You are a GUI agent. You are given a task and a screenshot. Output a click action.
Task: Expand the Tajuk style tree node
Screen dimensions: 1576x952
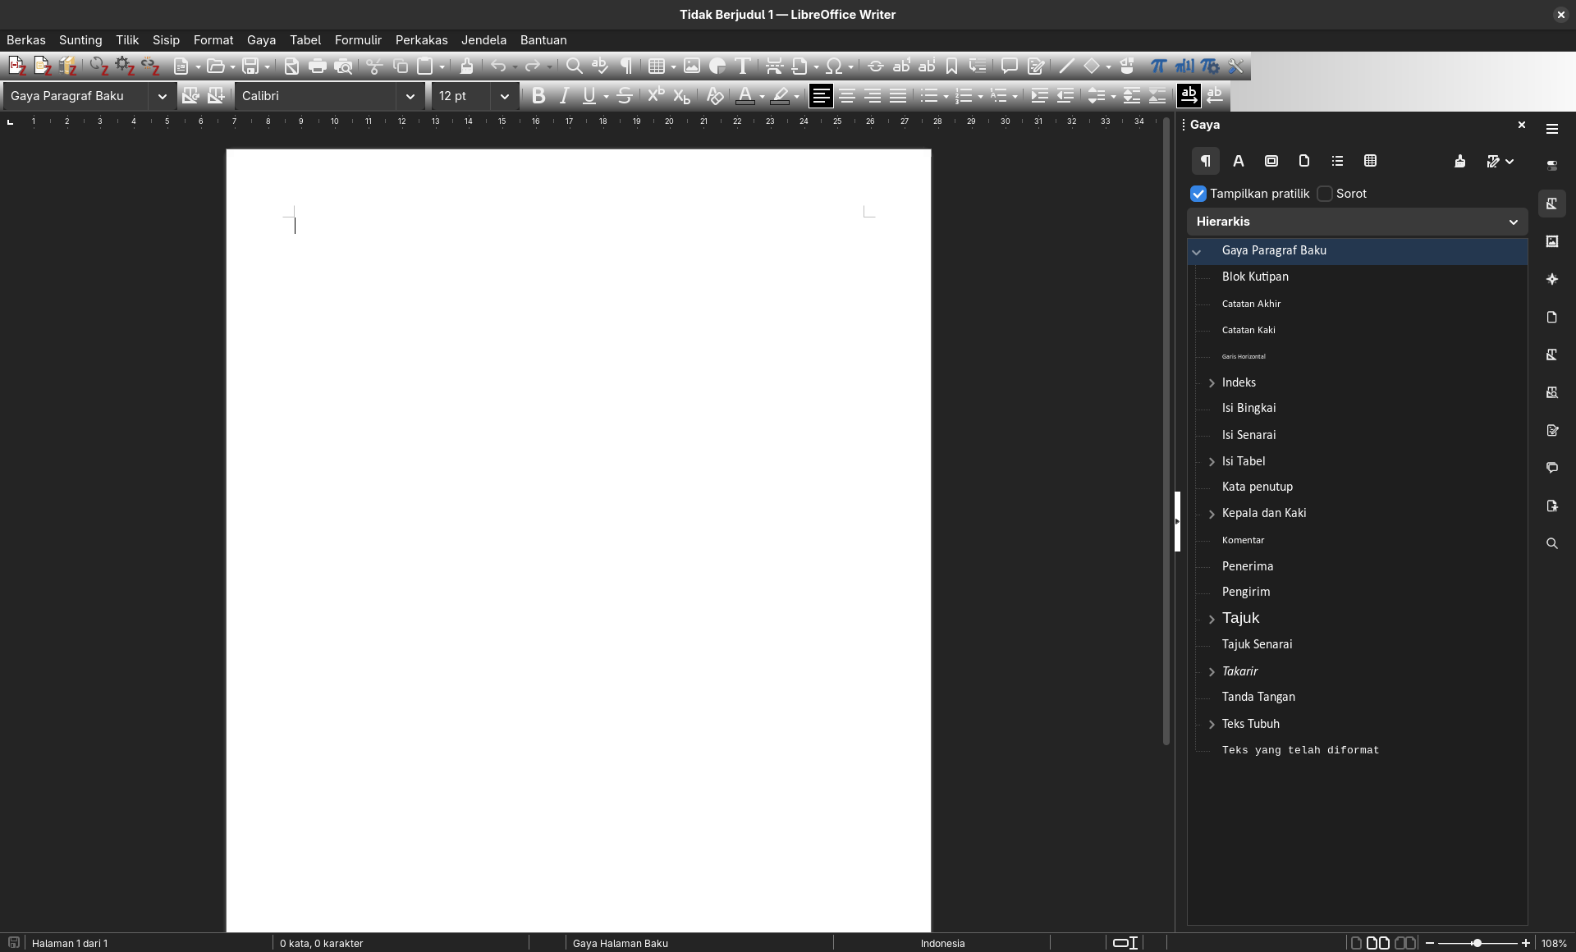point(1212,619)
